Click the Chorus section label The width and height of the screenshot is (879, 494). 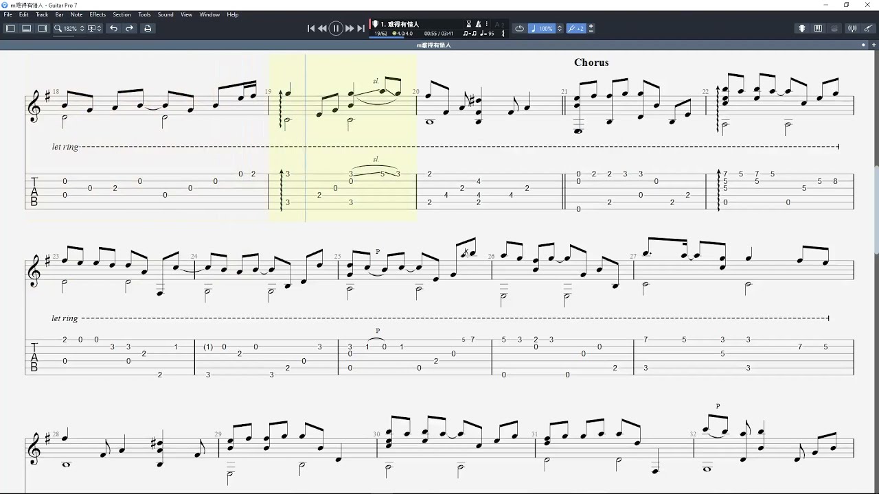[591, 62]
